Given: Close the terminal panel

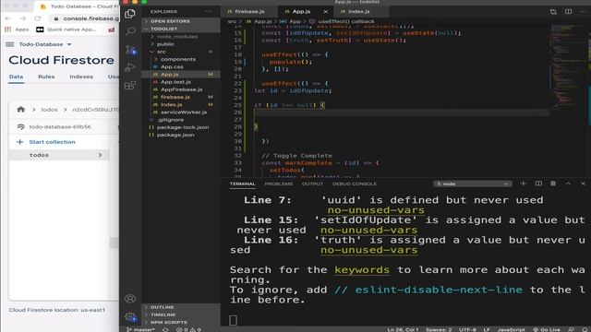Looking at the screenshot, I should coord(583,184).
